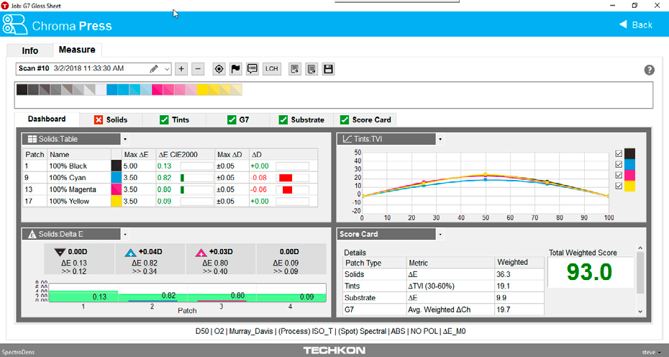The image size is (669, 357).
Task: Switch to the Substrate tab
Action: coord(302,120)
